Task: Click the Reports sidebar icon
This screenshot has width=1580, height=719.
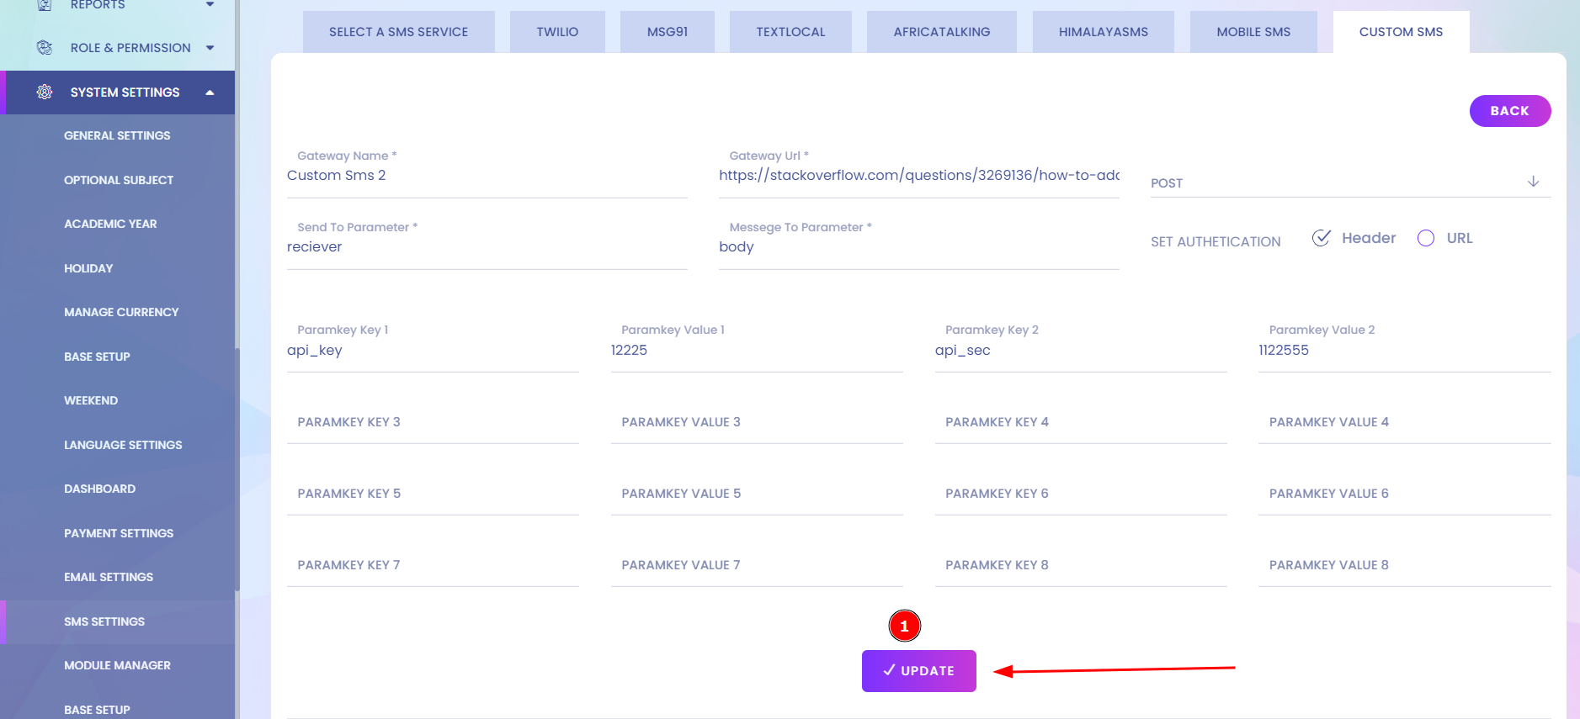Action: [45, 5]
